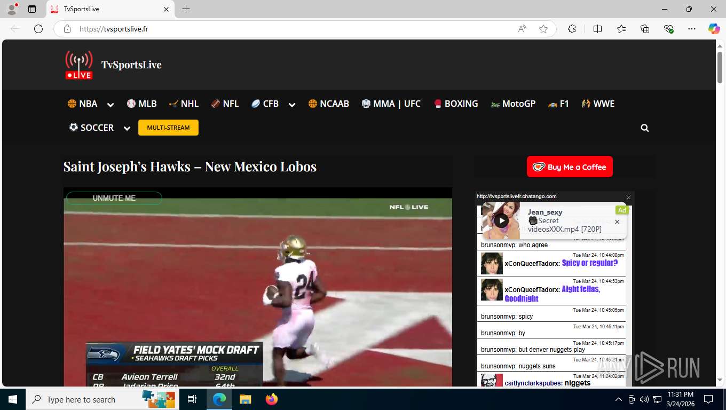This screenshot has width=726, height=410.
Task: Click caitlynclarkspubes KFC avatar
Action: 492,381
